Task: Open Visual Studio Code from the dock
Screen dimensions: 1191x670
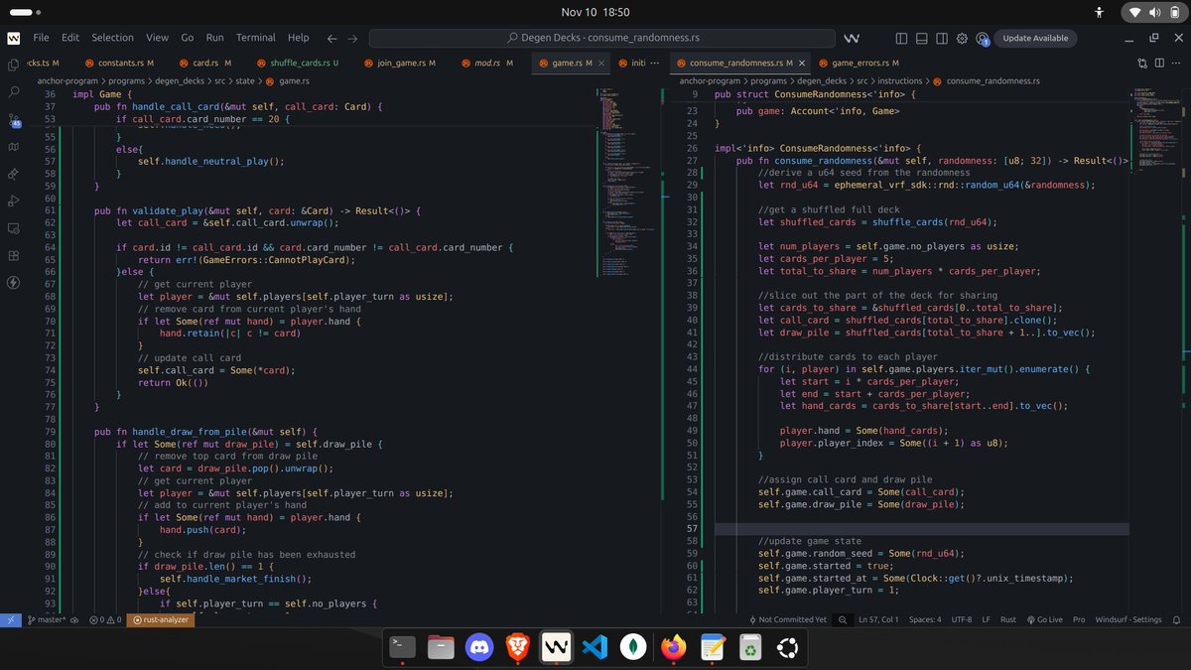Action: point(594,649)
